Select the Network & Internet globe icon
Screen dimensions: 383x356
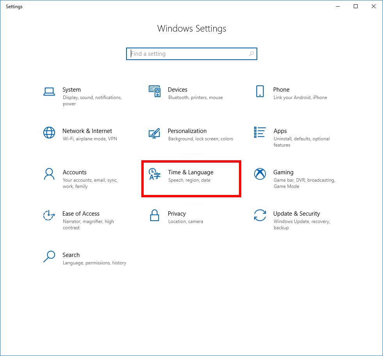tap(49, 133)
